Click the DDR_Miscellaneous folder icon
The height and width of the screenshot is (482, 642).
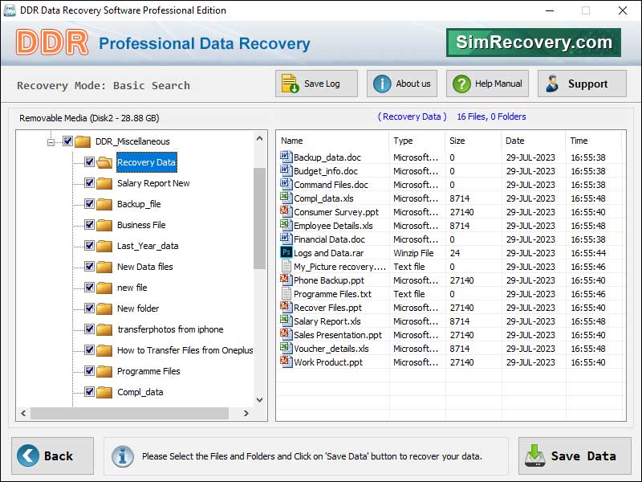coord(83,141)
